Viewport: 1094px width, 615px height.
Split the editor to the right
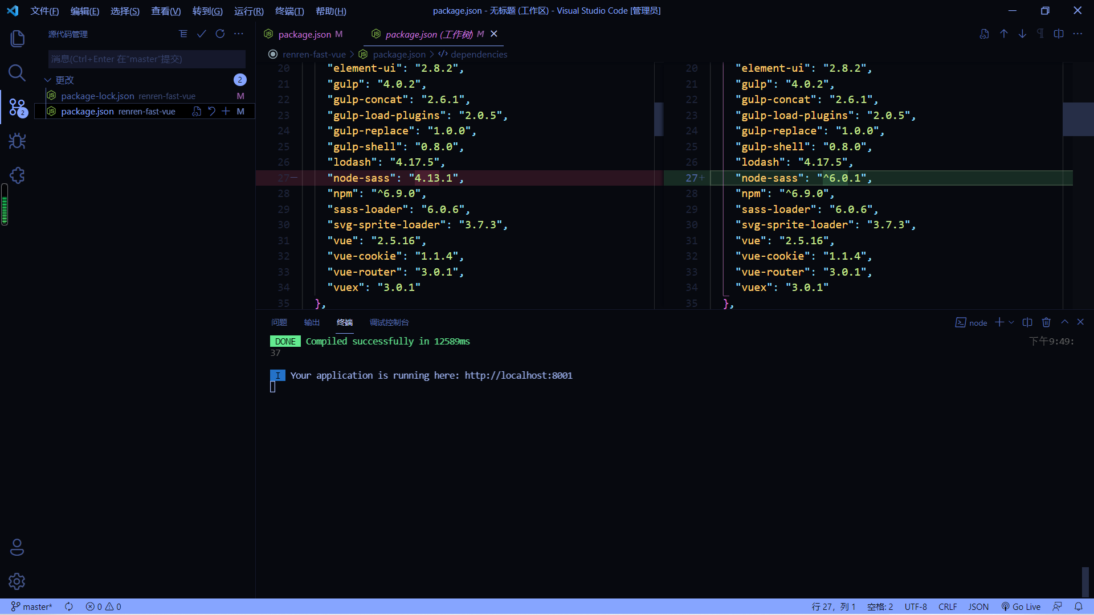coord(1059,34)
